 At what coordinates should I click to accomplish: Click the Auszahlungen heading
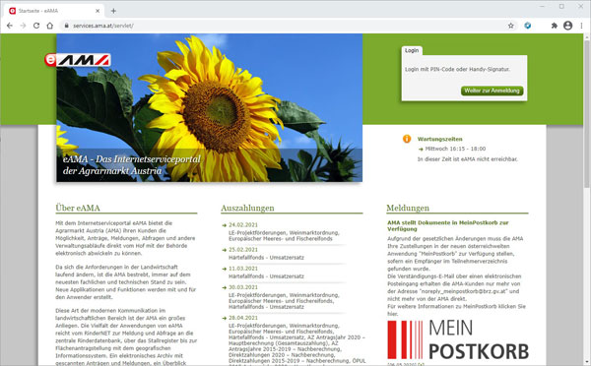[247, 208]
